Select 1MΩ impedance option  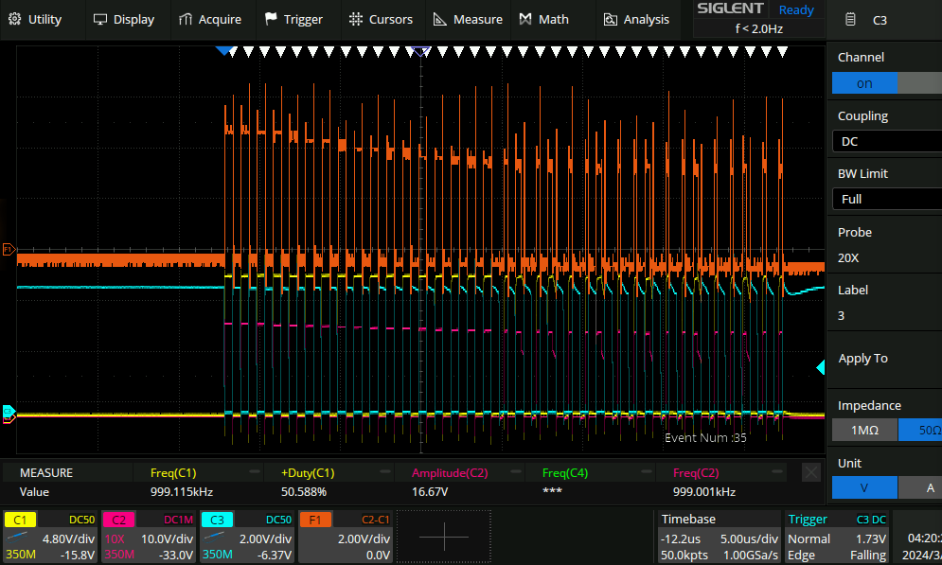click(863, 430)
